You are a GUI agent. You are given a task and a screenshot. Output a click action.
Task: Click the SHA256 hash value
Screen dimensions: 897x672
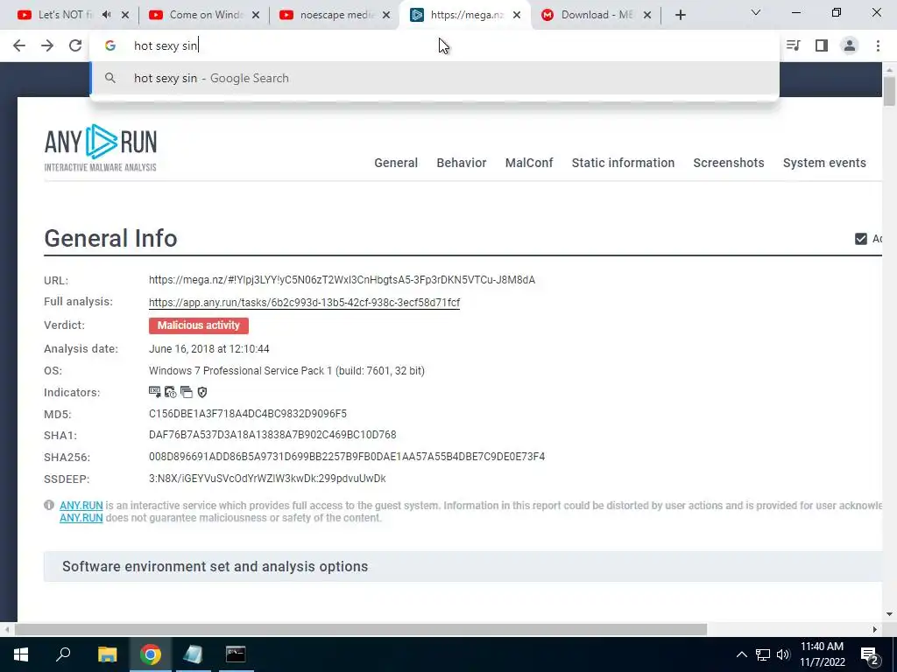click(347, 457)
